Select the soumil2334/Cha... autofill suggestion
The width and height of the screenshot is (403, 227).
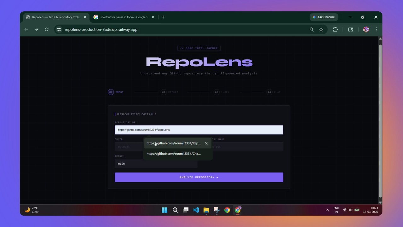[x=178, y=154]
